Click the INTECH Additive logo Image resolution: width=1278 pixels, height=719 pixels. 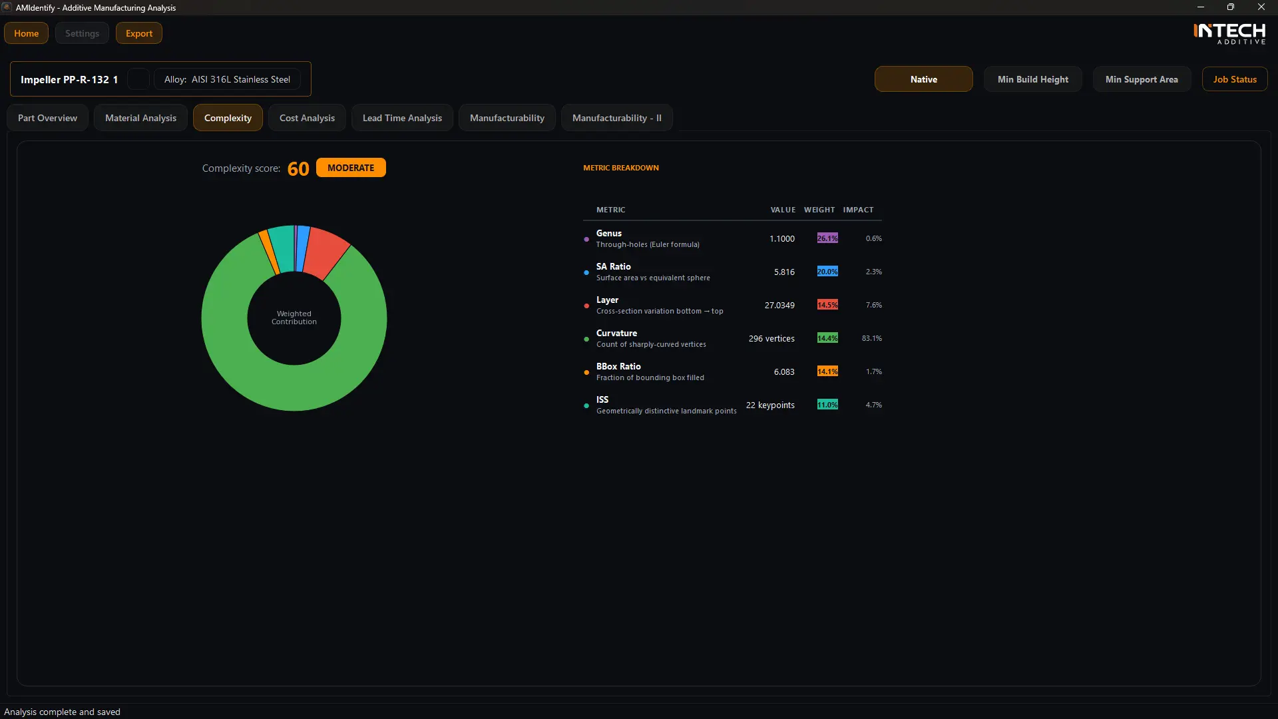pyautogui.click(x=1229, y=34)
